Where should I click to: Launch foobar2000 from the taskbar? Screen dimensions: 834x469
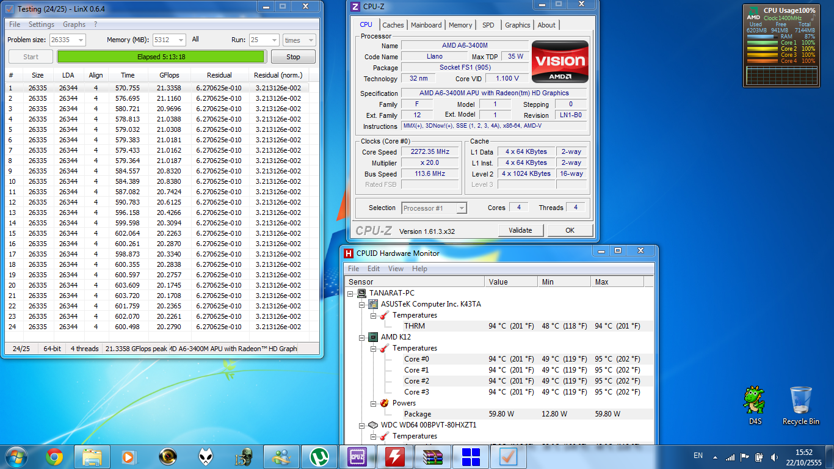click(206, 456)
